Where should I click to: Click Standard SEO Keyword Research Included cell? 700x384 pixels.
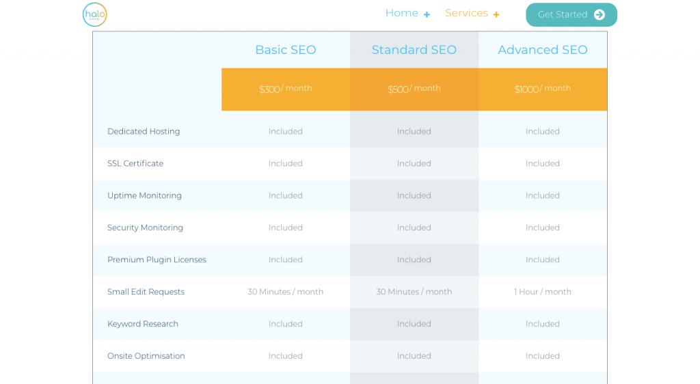coord(414,325)
